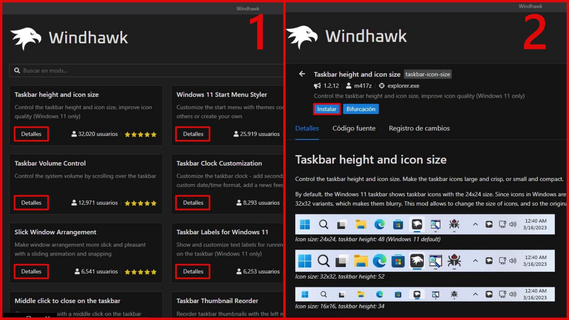
Task: Click the star rating of Taskbar height and icon size
Action: (140, 134)
